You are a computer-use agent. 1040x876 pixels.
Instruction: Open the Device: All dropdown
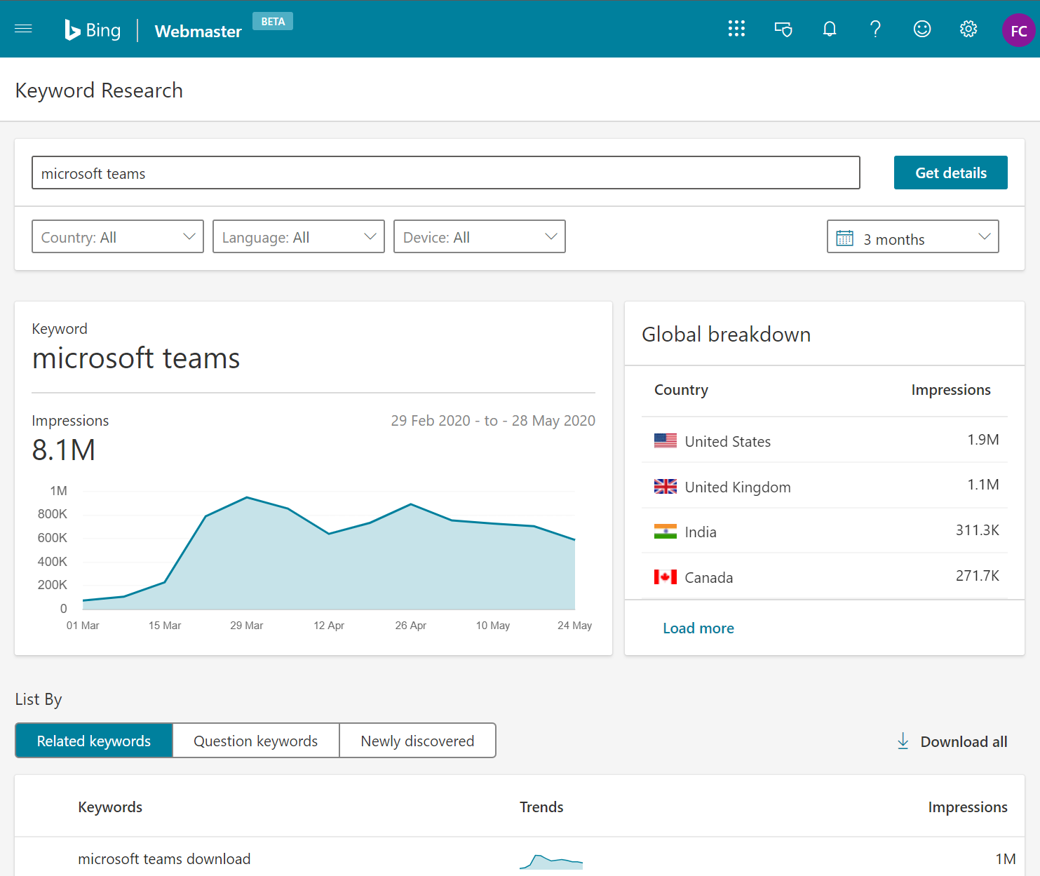[x=479, y=236]
